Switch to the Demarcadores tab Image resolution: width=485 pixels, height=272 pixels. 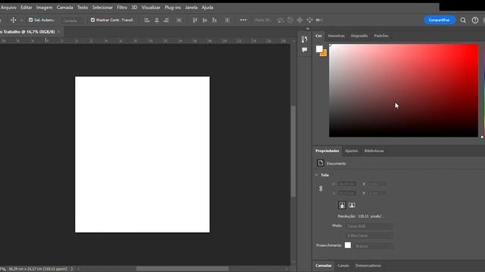pyautogui.click(x=368, y=265)
